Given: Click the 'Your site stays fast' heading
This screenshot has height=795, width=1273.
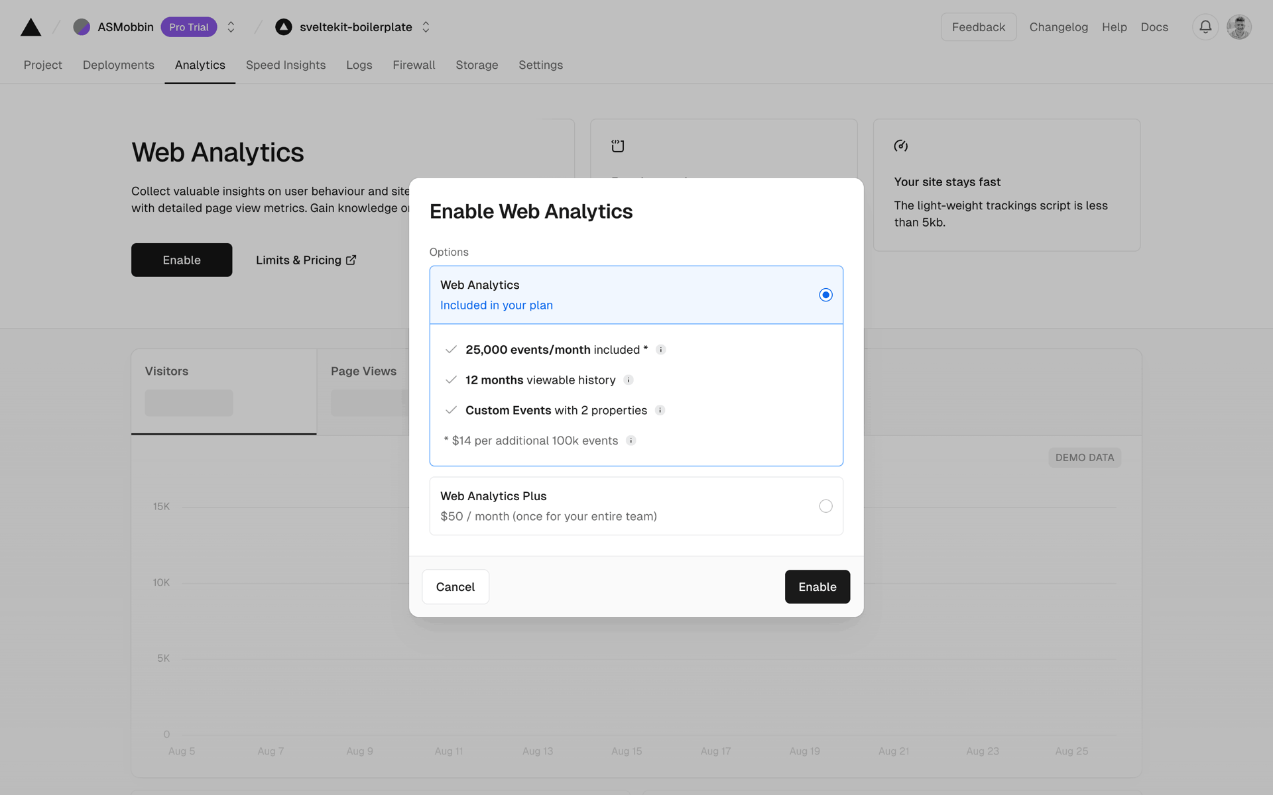Looking at the screenshot, I should [x=947, y=182].
